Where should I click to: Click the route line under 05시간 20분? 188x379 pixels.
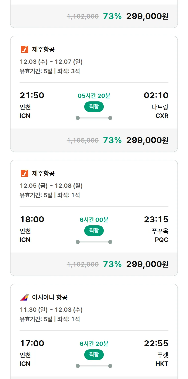click(x=94, y=118)
